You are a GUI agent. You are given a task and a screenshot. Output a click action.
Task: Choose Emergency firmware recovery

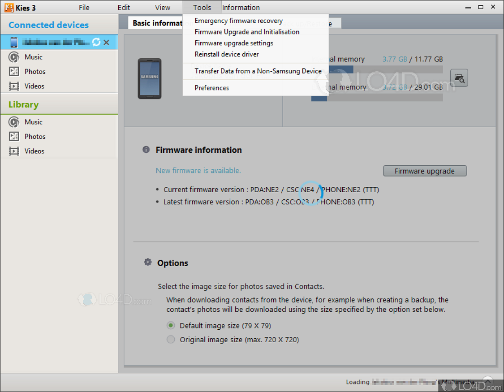tap(255, 21)
